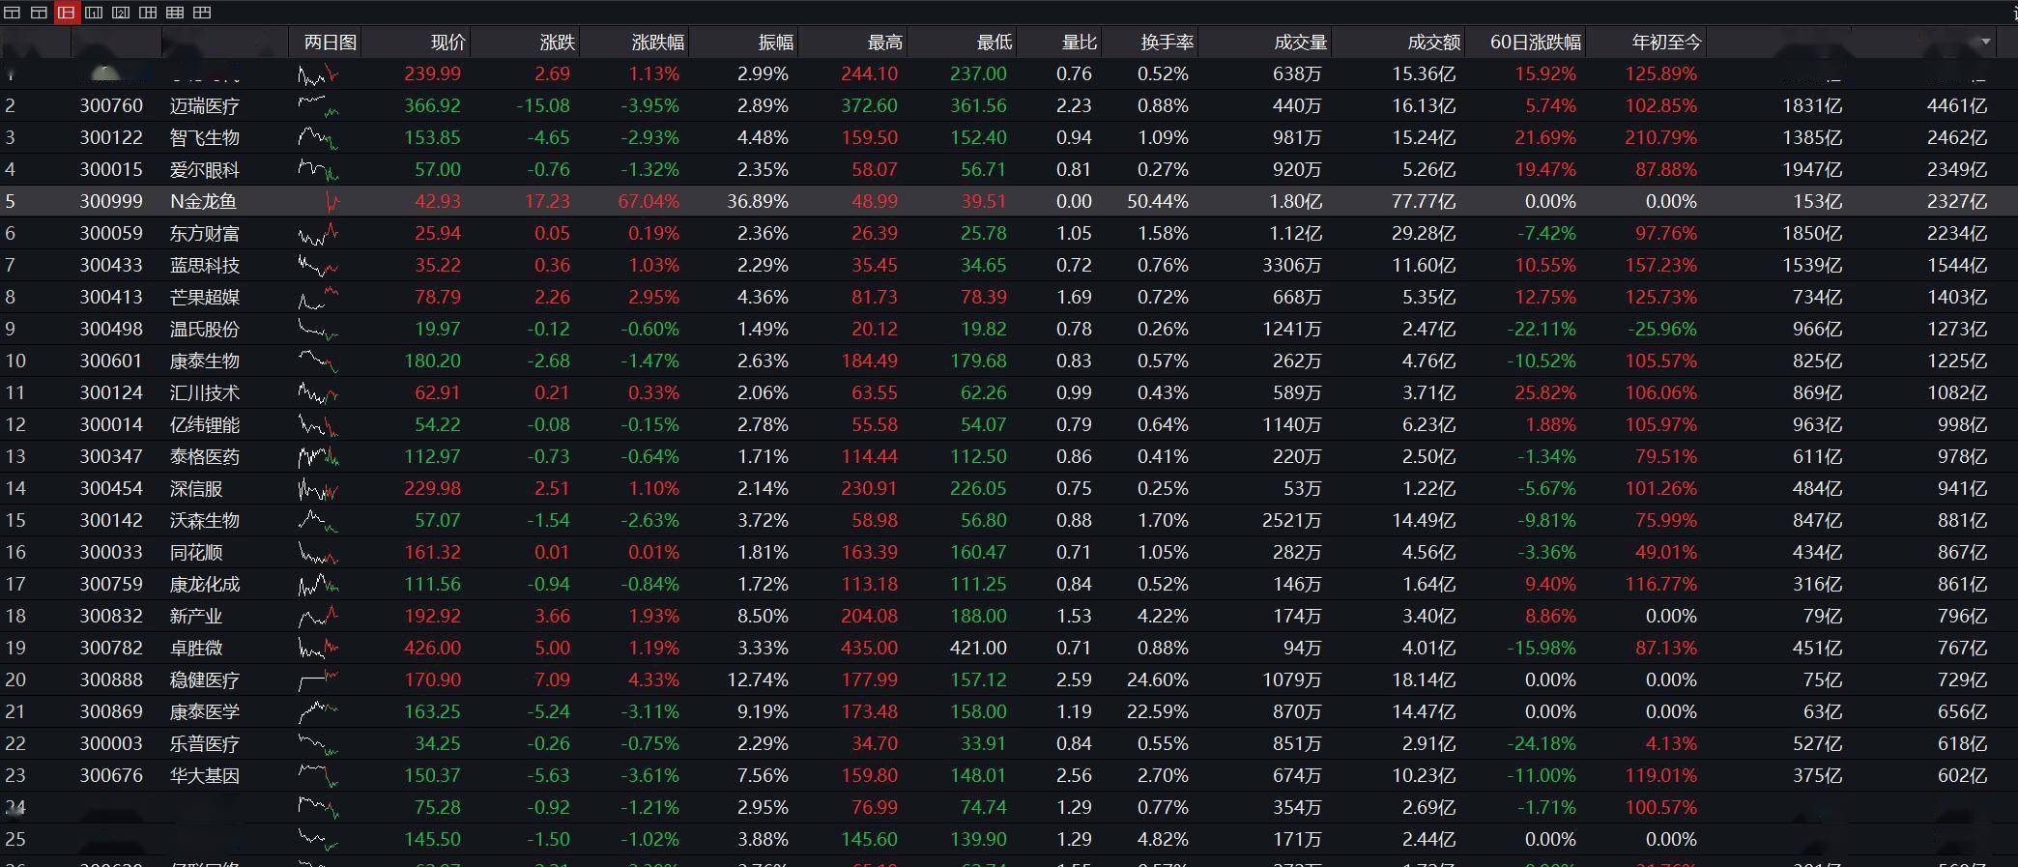Select stock name 卓胜微
Screen dimensions: 2018x867
point(196,649)
